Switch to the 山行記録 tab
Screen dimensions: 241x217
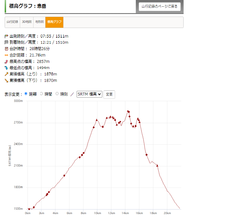coord(13,22)
